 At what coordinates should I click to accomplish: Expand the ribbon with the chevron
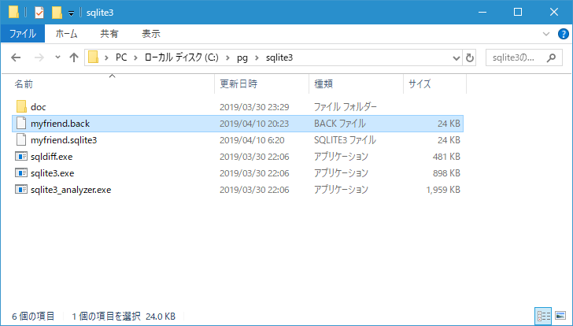pyautogui.click(x=546, y=34)
